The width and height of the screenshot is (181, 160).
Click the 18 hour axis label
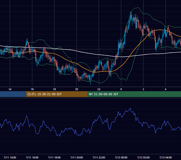(x=54, y=89)
